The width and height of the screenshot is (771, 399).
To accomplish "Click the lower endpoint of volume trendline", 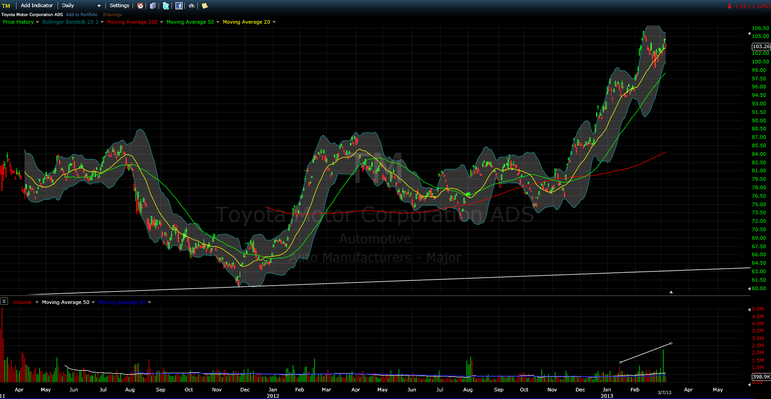I will (x=621, y=362).
